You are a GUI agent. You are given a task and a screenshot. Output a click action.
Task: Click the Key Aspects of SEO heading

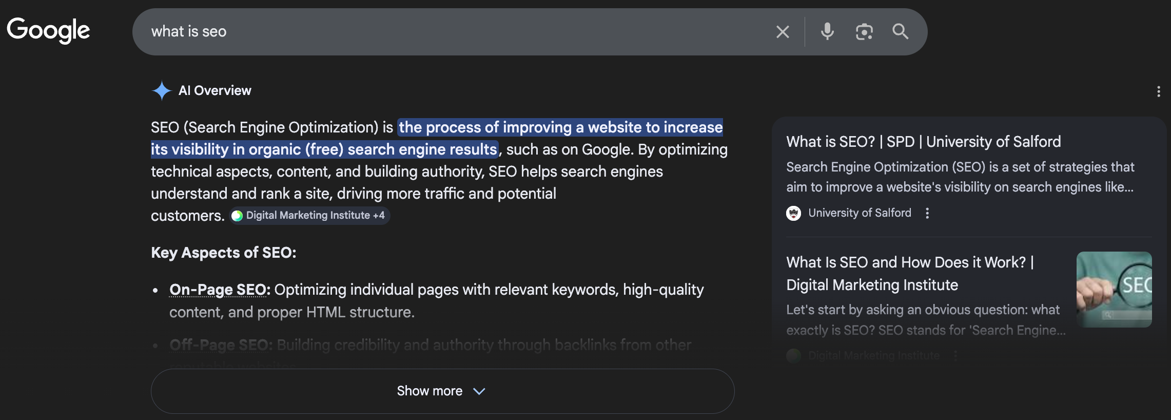(223, 253)
